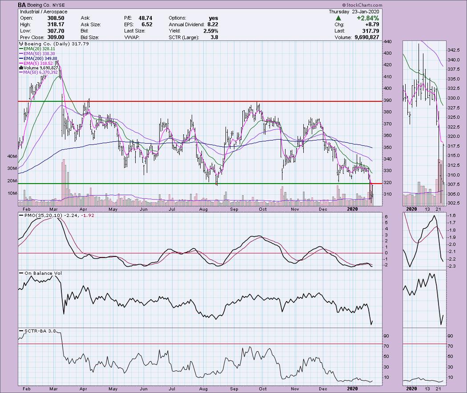Click the BA ticker symbol in the header
Screen dimensions: 467x393
[x=21, y=5]
